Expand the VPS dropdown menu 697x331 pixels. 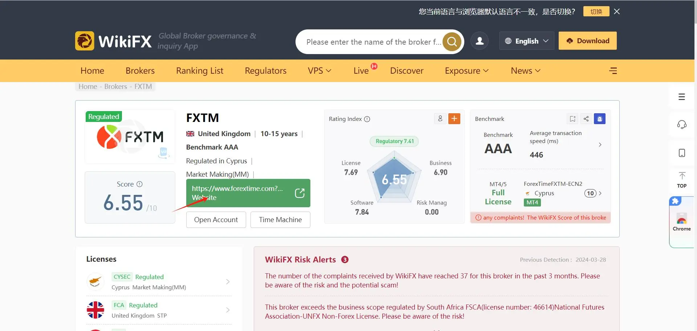click(319, 71)
